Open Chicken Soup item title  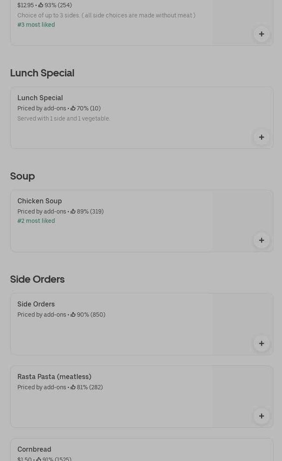(x=39, y=201)
